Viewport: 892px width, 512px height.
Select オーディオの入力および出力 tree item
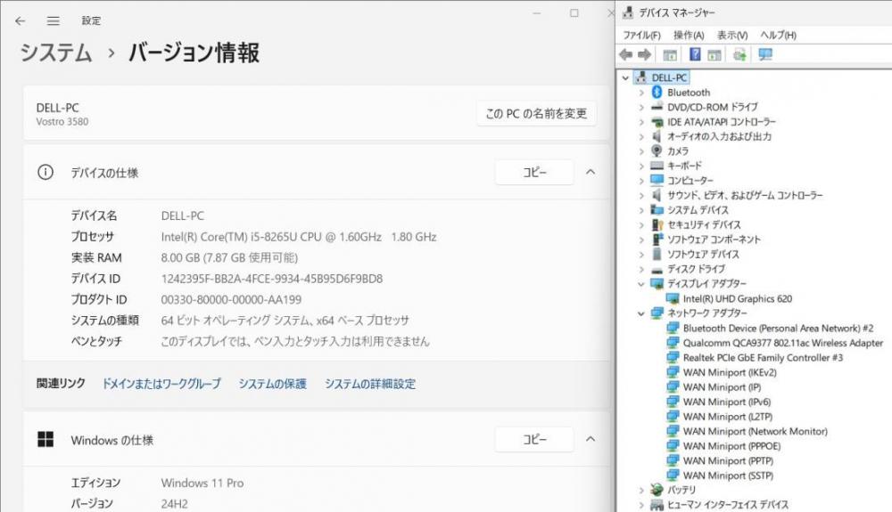[719, 136]
